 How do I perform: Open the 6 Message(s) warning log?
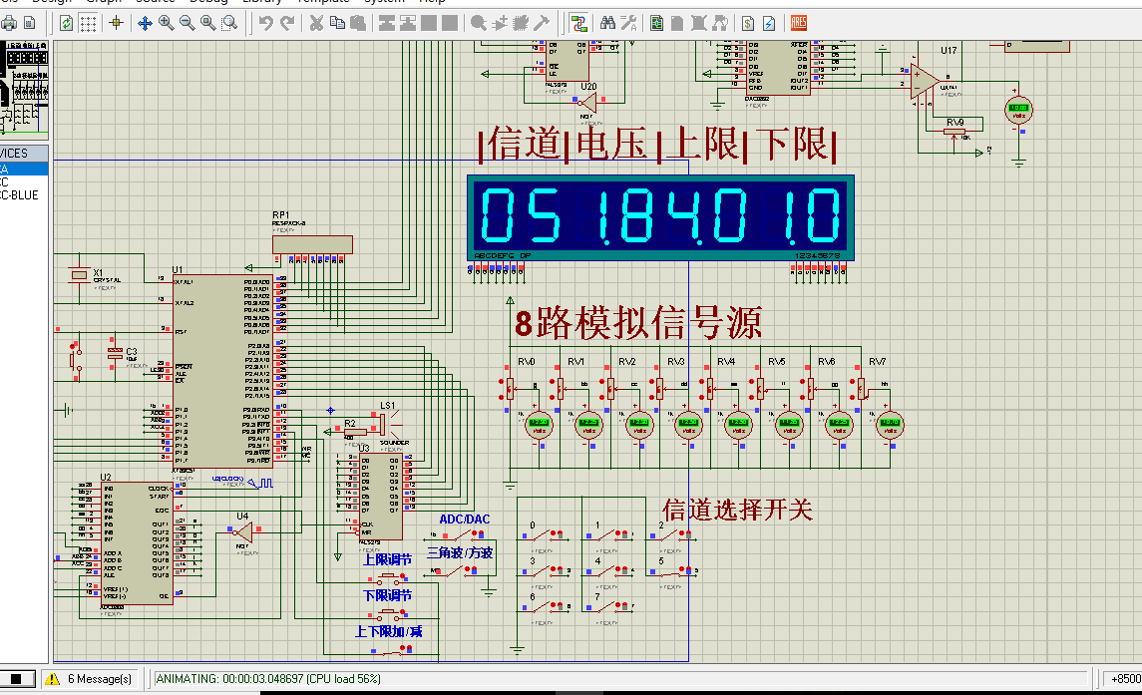pyautogui.click(x=92, y=679)
